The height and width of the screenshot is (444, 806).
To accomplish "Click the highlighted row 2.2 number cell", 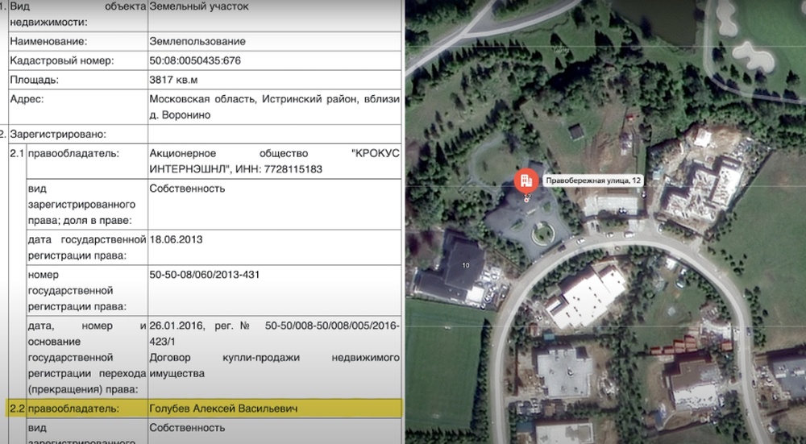I will click(15, 409).
